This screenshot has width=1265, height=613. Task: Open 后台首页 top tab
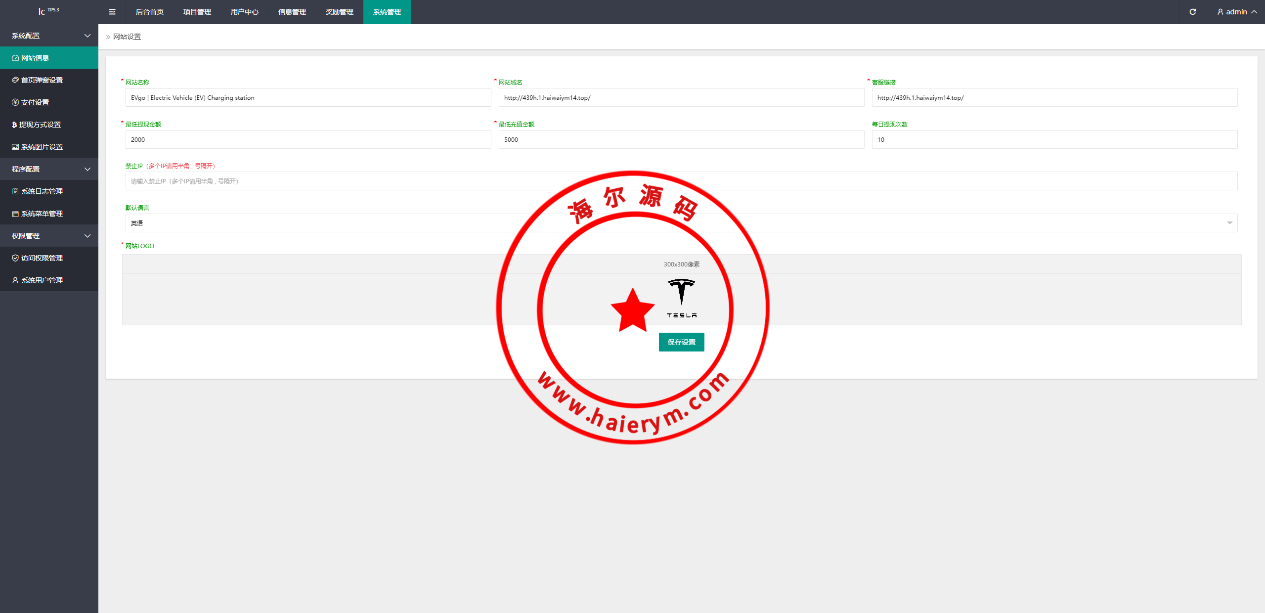150,12
